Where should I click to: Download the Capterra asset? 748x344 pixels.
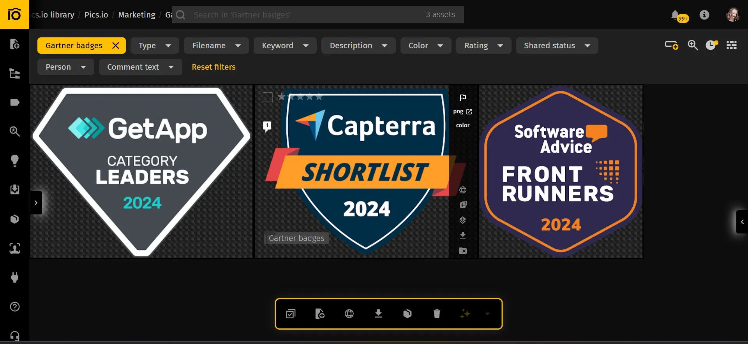point(463,235)
